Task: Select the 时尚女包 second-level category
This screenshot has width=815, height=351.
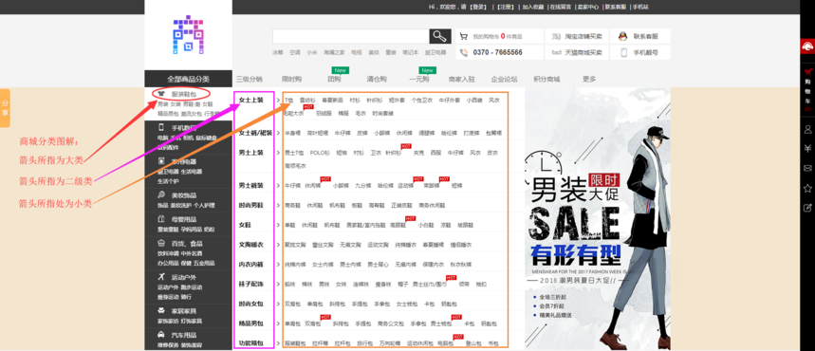Action: 251,304
